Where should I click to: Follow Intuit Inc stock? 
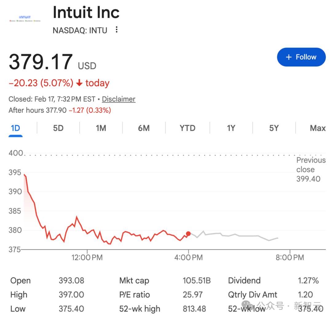click(301, 57)
